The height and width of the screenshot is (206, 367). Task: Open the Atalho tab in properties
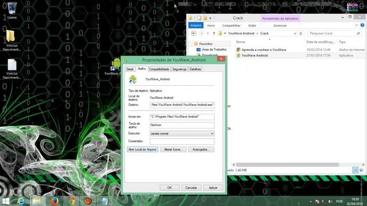(x=142, y=69)
